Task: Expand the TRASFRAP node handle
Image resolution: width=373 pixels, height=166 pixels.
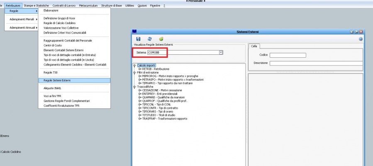Action: (140, 118)
